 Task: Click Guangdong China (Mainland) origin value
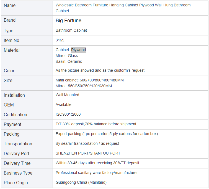point(81,182)
